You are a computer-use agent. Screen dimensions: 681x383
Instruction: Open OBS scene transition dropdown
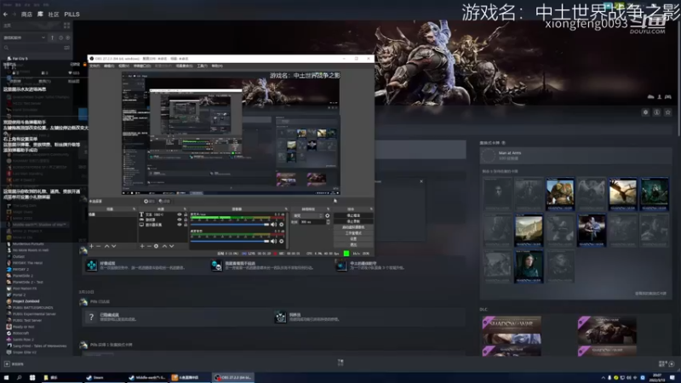(308, 215)
